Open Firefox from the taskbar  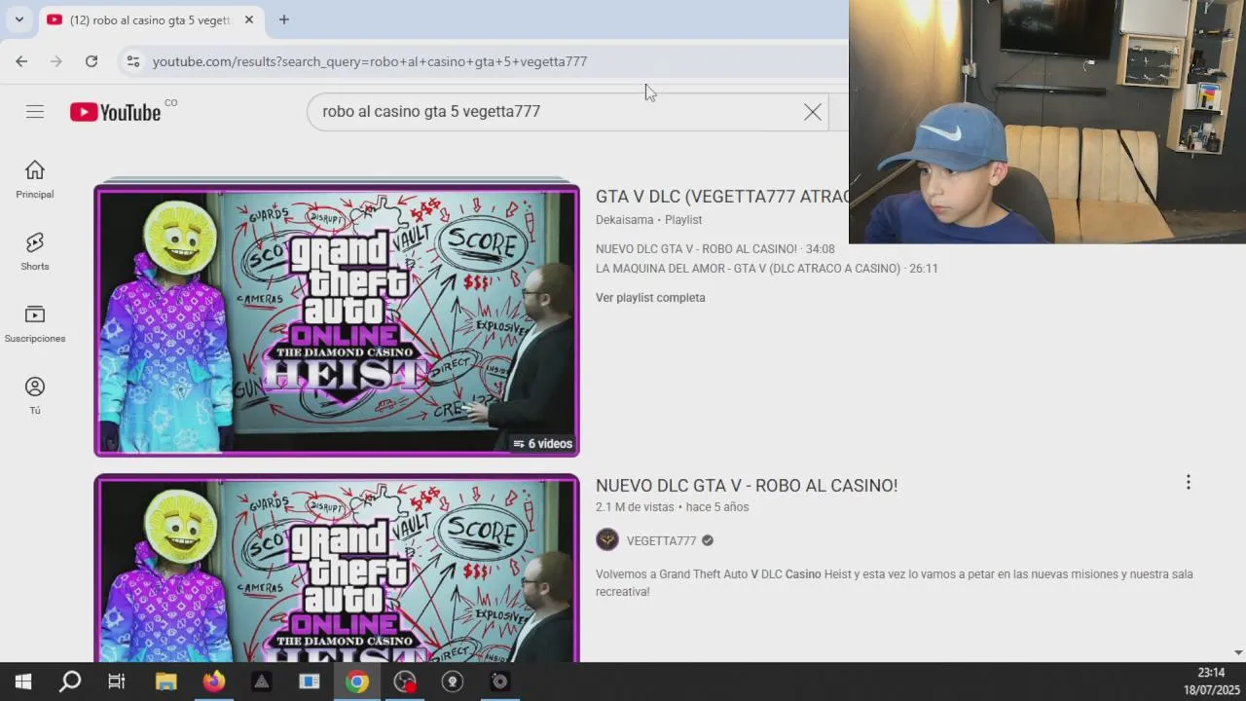click(x=214, y=682)
